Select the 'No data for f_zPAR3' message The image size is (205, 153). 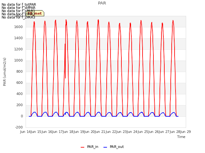tap(18, 17)
